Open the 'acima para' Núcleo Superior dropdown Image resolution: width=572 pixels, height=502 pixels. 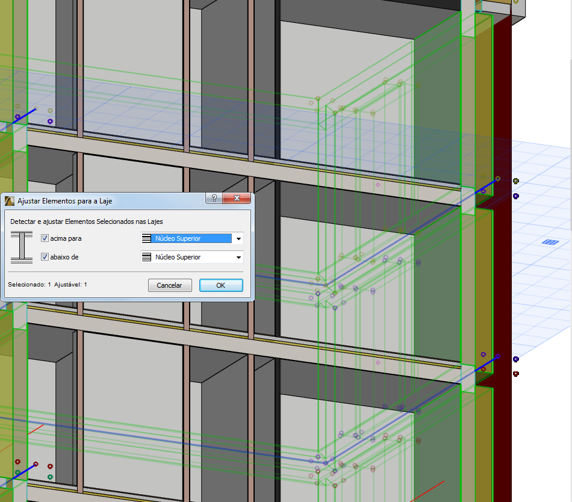(192, 238)
